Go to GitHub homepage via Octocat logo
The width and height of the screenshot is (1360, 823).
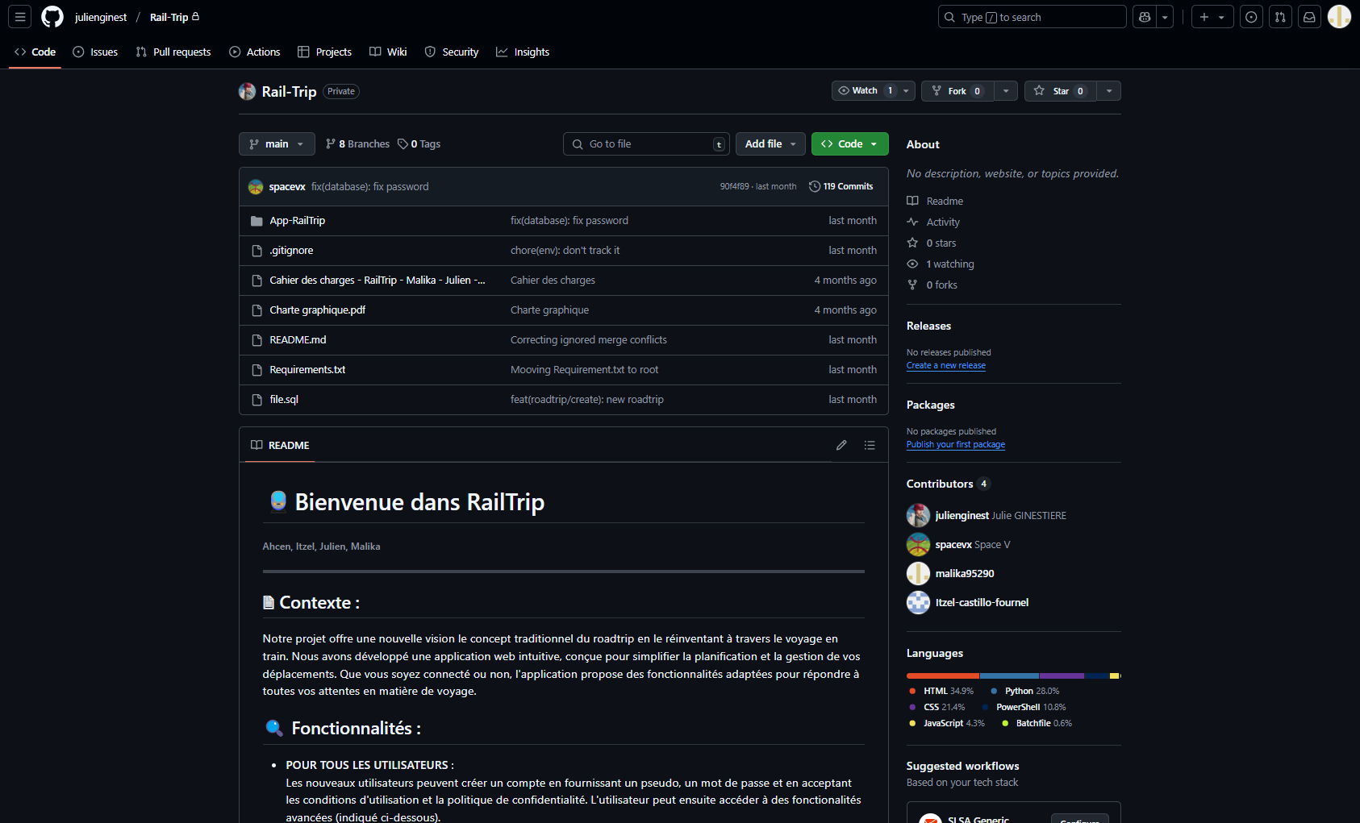pos(52,17)
